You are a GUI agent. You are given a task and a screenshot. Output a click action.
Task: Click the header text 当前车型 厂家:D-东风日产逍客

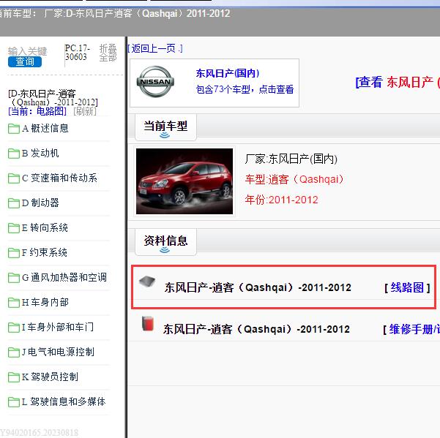coord(115,13)
